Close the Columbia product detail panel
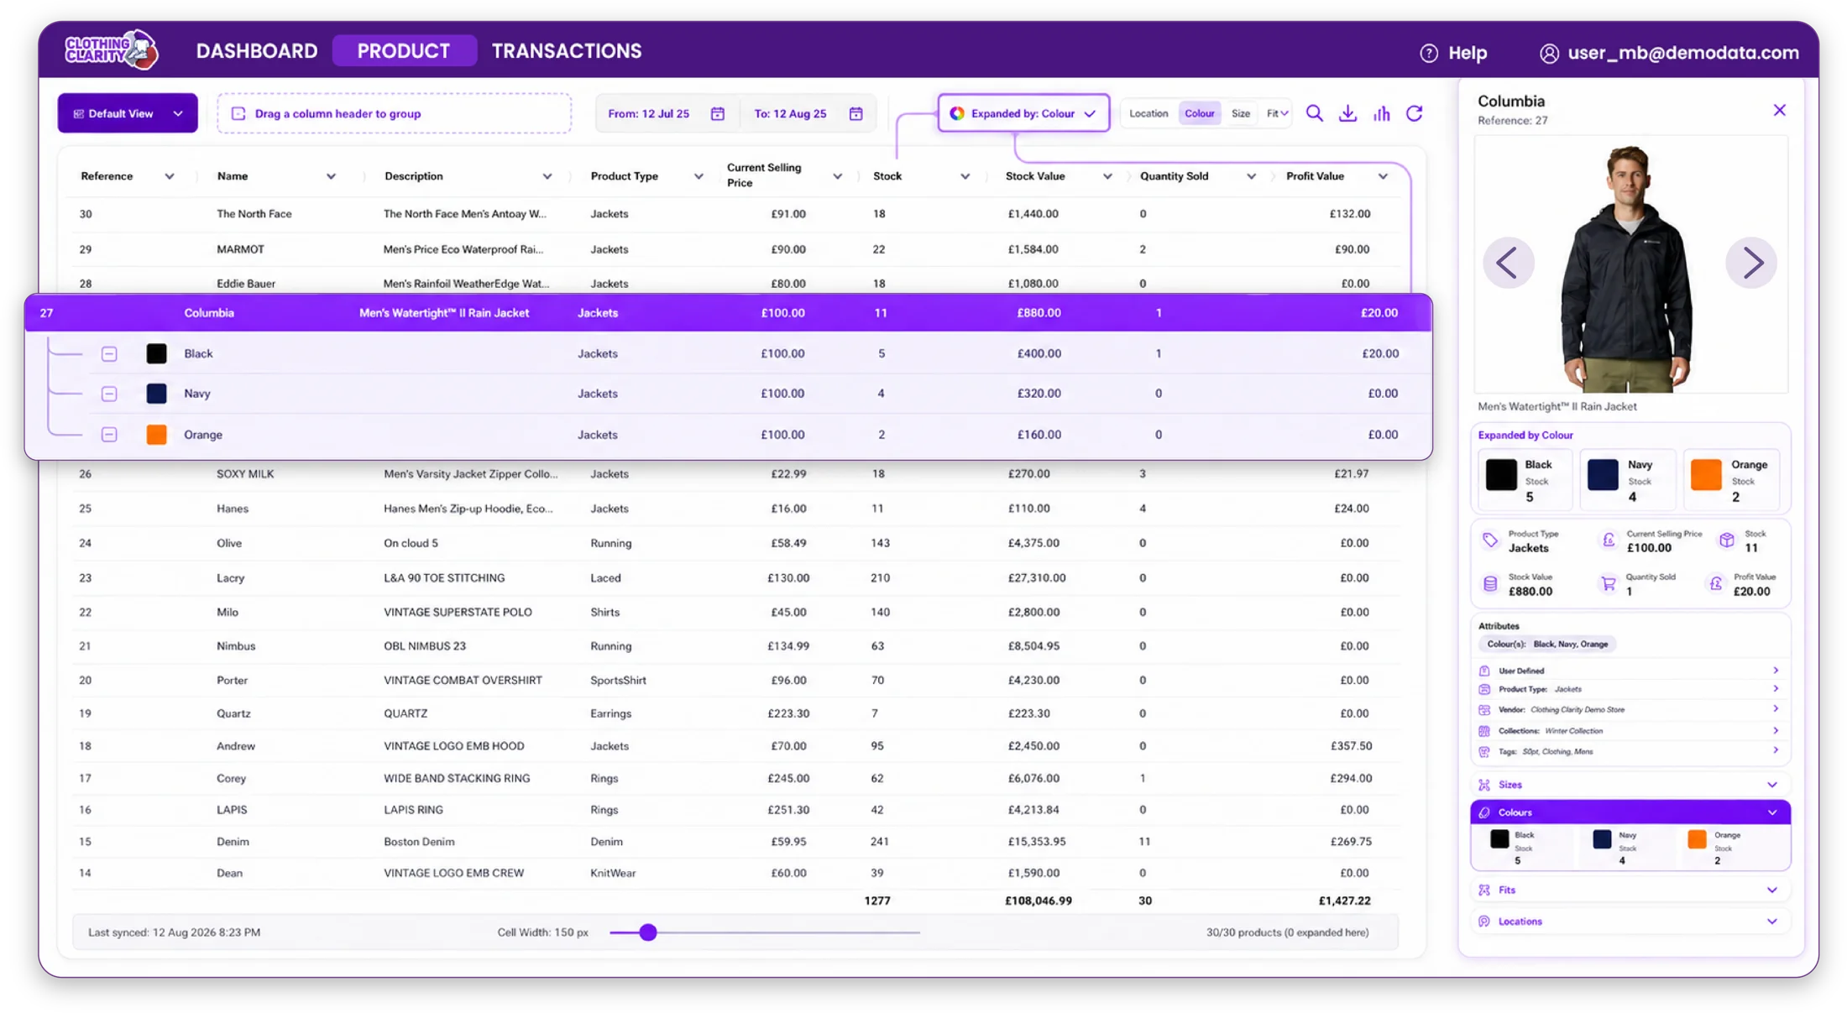Screen dimensions: 1847x1013 (1779, 110)
